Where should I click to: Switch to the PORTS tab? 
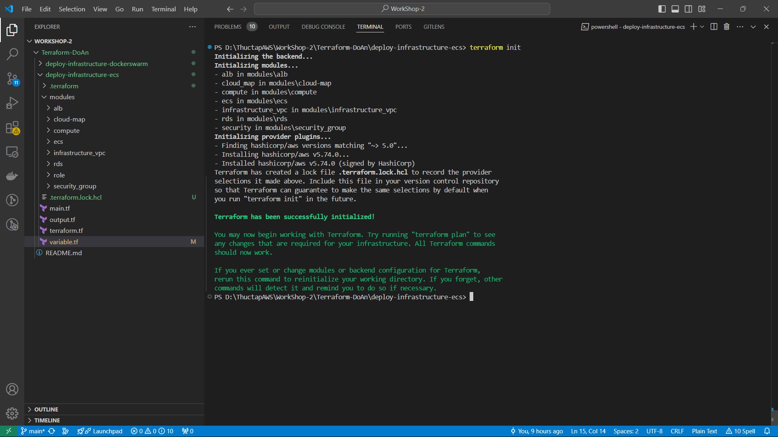pos(403,27)
